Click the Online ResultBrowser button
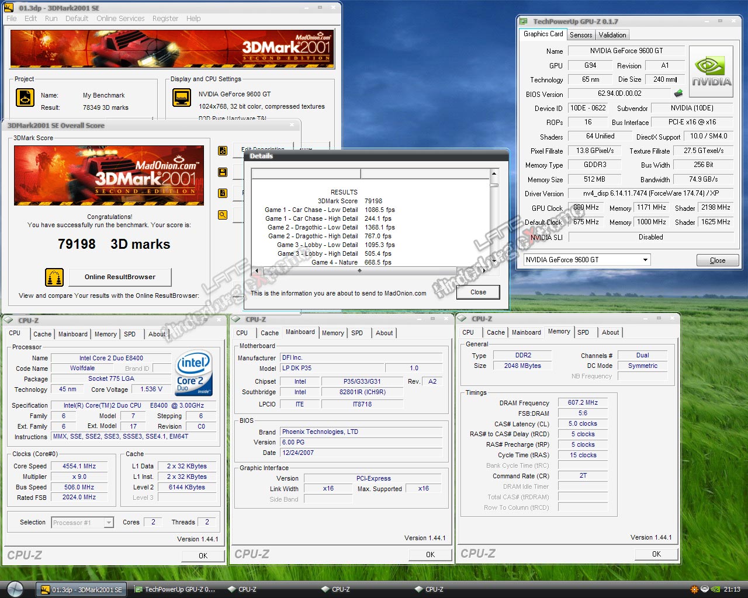The image size is (748, 598). [120, 277]
